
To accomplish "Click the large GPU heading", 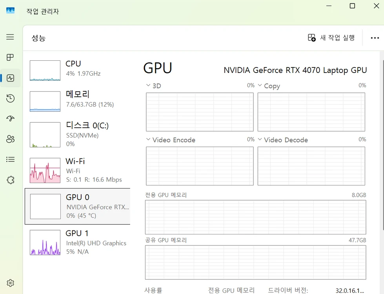I will [x=158, y=68].
